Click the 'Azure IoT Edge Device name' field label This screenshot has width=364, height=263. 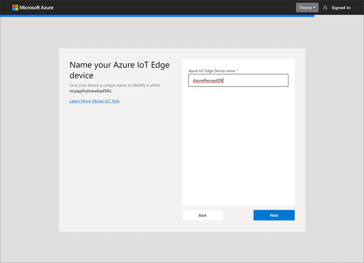tap(213, 71)
